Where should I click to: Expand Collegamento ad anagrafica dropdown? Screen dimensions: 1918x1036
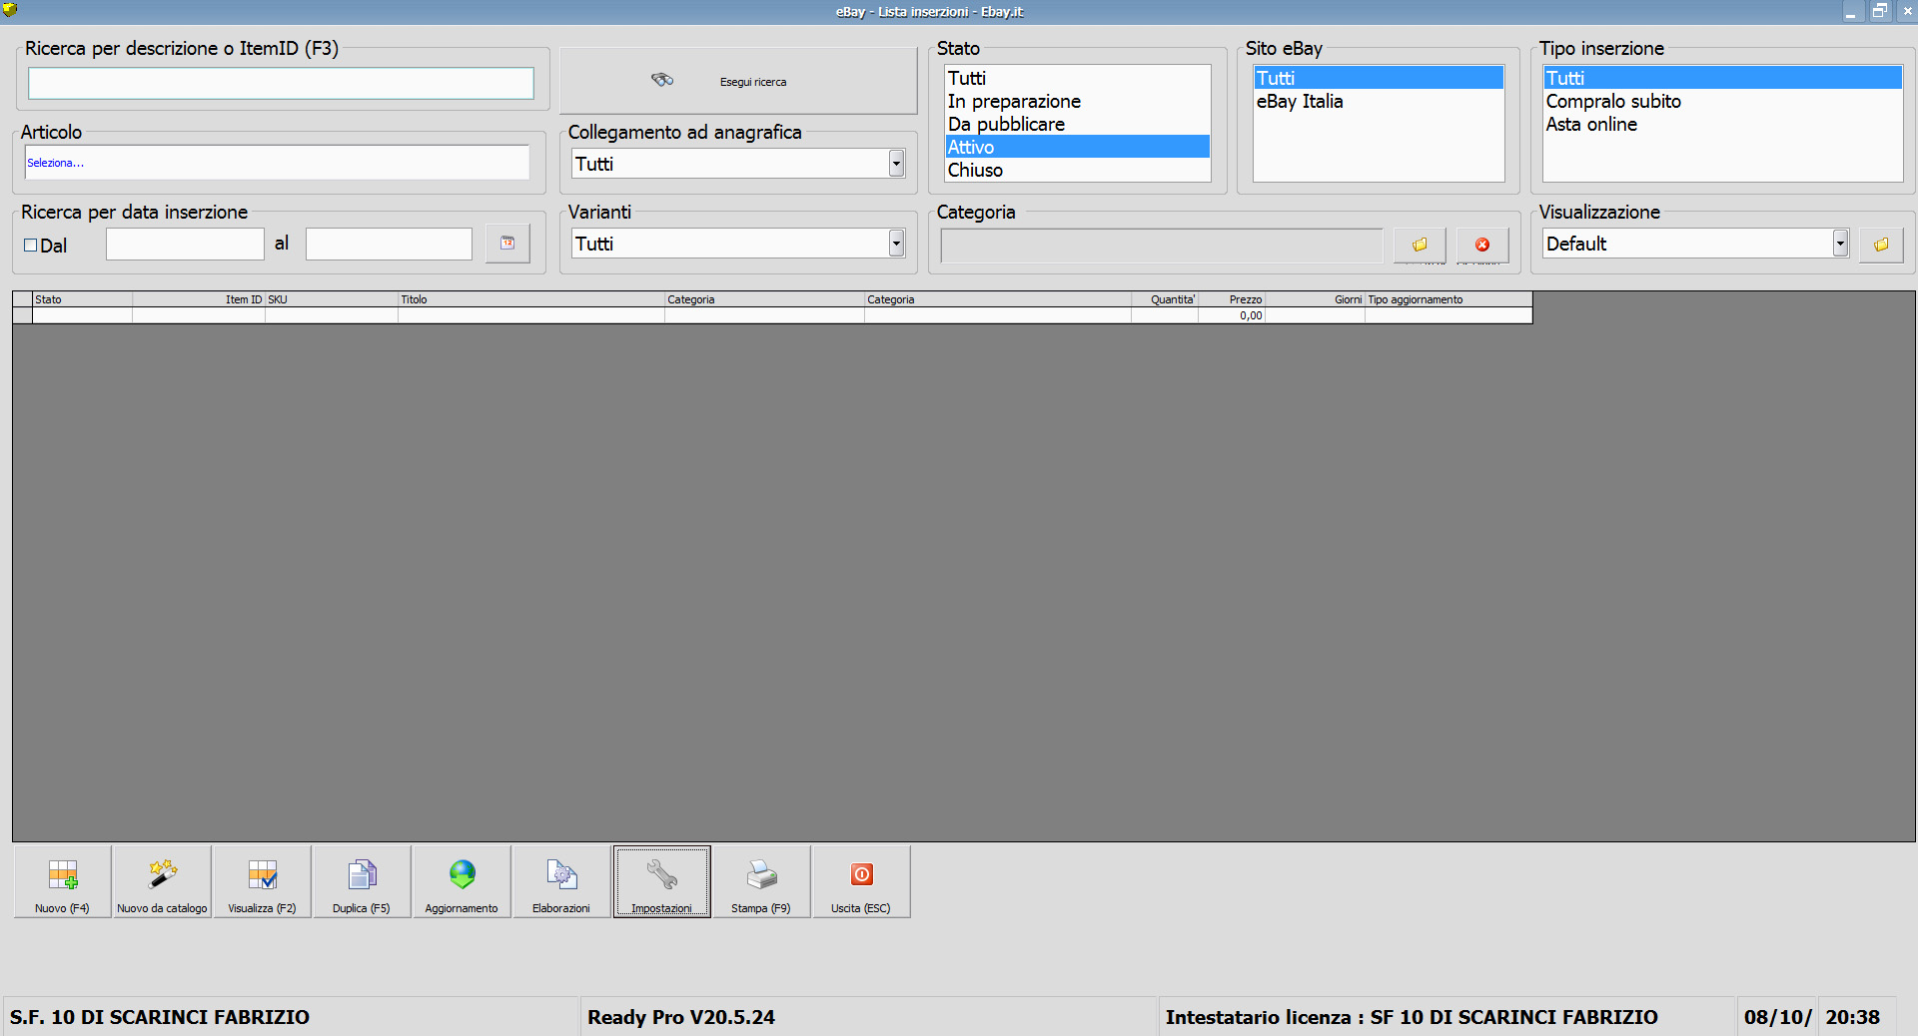pos(896,164)
